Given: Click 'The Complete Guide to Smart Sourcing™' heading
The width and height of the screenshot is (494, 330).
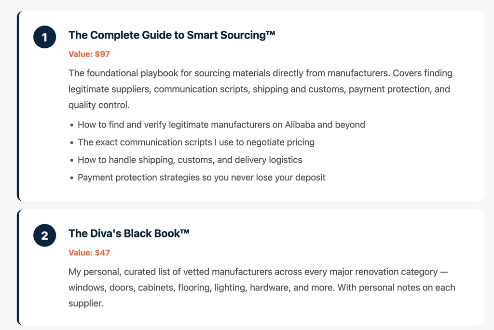Looking at the screenshot, I should [171, 35].
